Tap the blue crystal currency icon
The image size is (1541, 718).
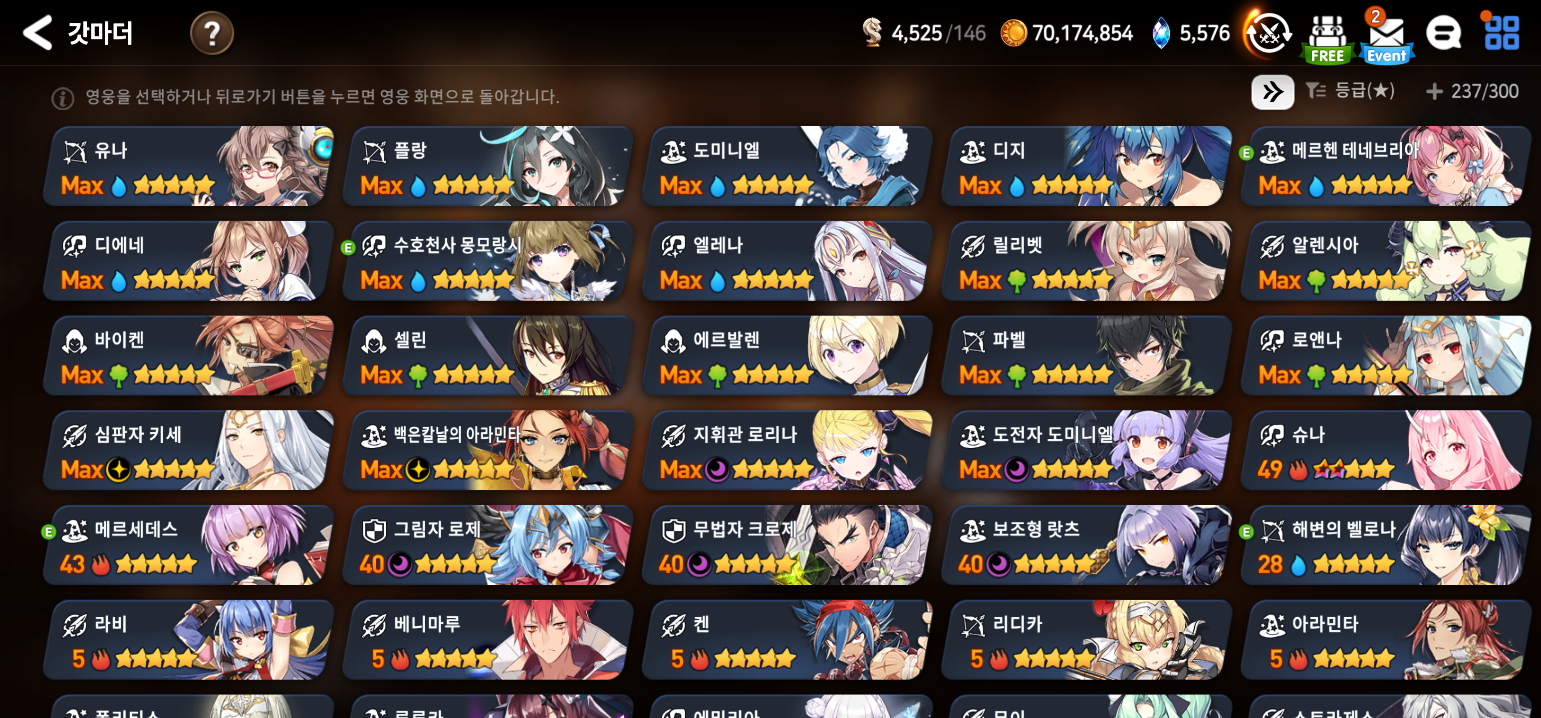pos(1161,33)
